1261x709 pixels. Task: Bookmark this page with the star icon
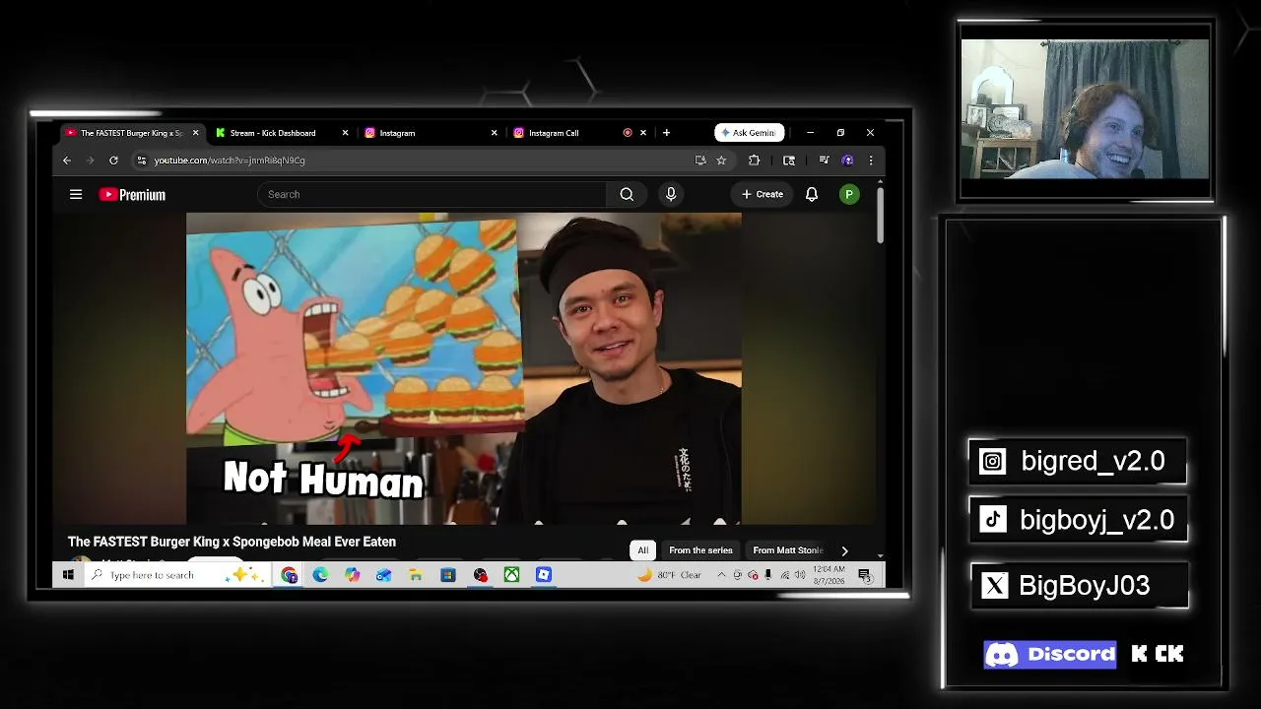[721, 161]
